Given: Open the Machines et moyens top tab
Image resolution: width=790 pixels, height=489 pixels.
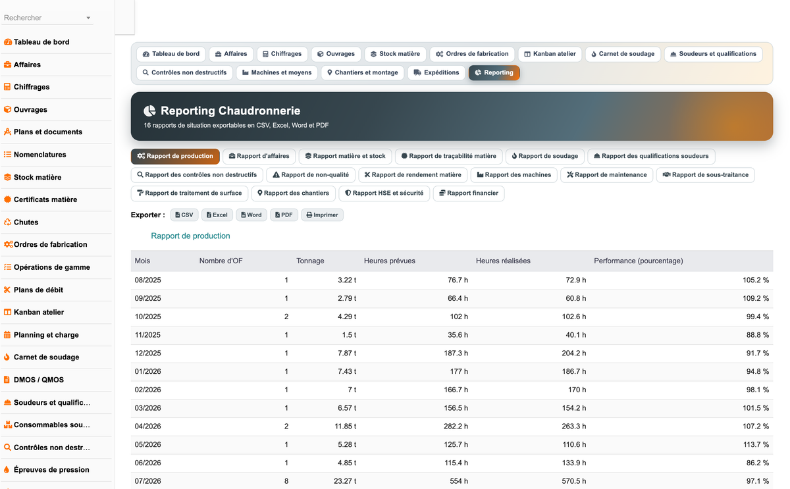Looking at the screenshot, I should click(x=277, y=72).
